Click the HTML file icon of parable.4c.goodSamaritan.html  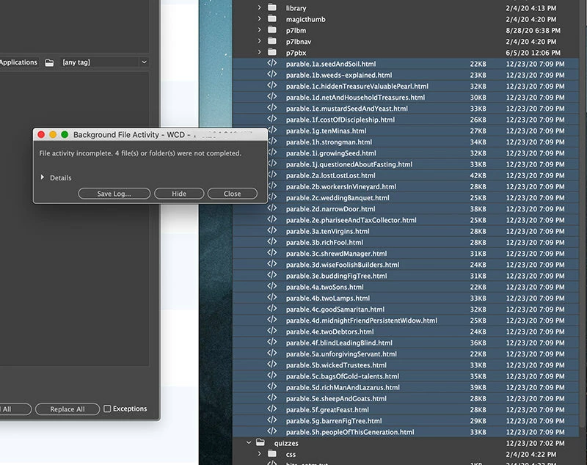coord(272,309)
